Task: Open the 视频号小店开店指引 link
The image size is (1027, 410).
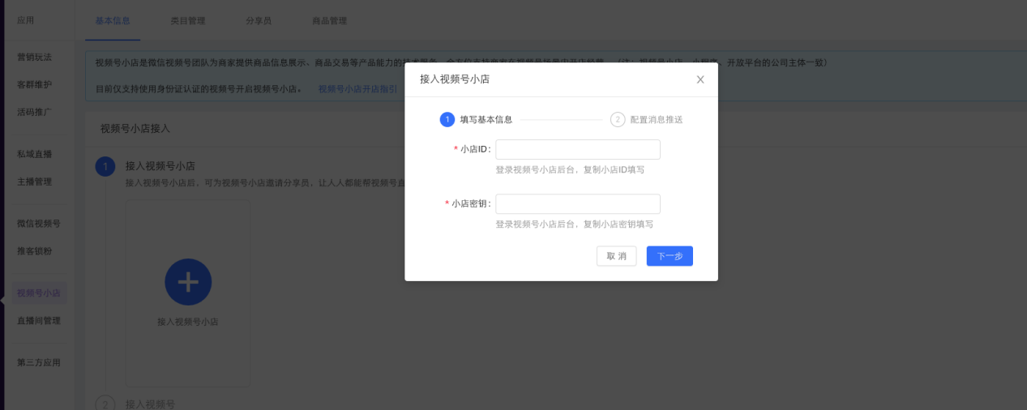Action: [x=357, y=89]
